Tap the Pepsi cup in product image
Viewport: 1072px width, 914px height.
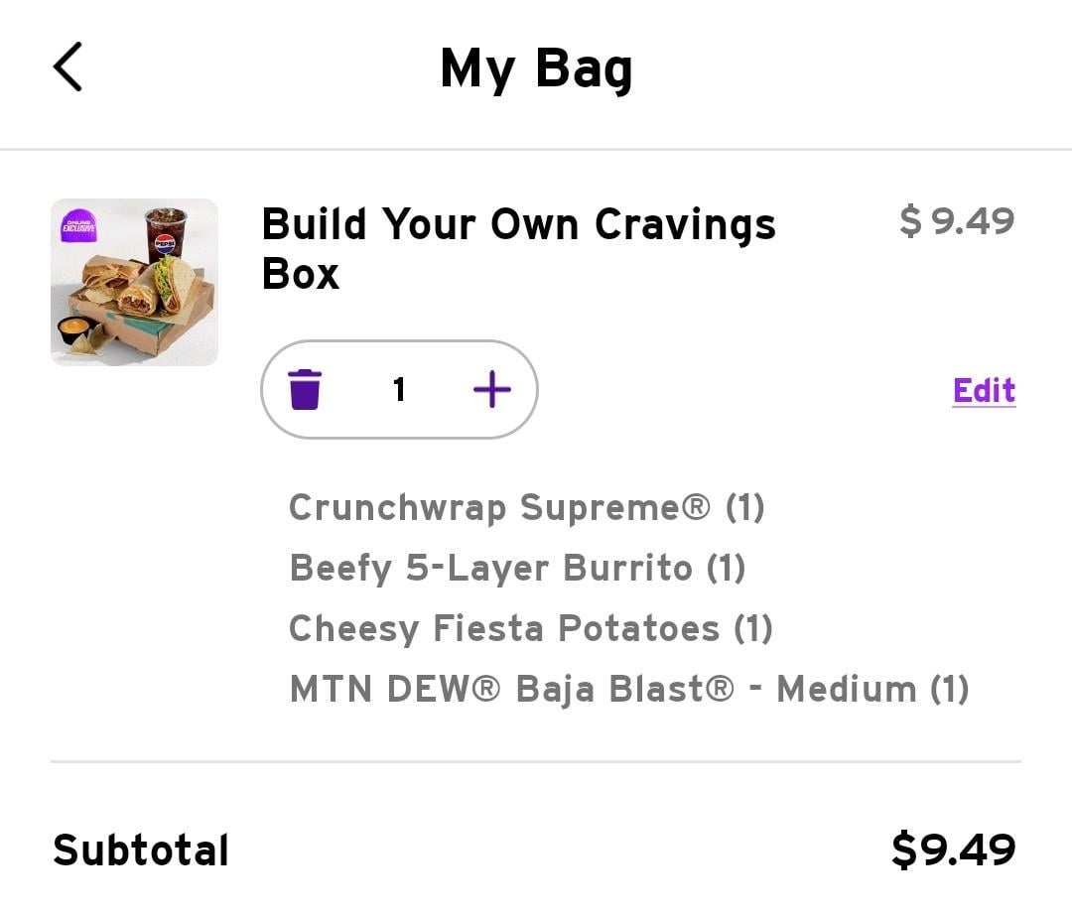(x=165, y=233)
